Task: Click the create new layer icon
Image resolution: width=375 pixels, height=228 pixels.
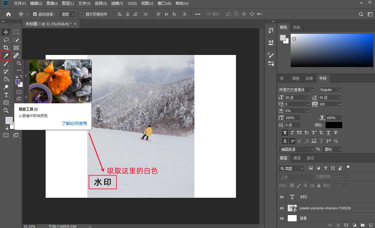Action: (370, 225)
